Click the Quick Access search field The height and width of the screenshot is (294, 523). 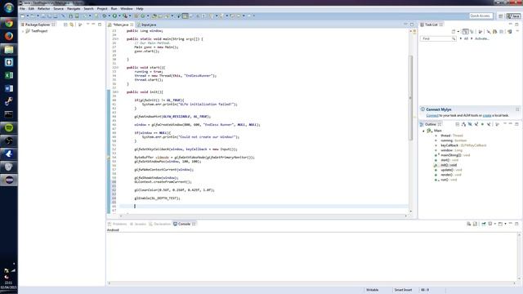tap(481, 16)
